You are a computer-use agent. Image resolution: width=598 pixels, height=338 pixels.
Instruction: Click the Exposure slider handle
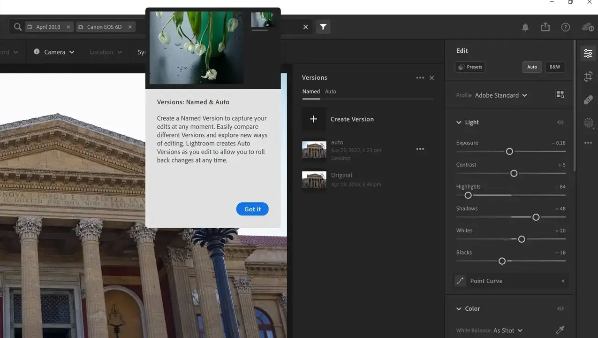[509, 151]
